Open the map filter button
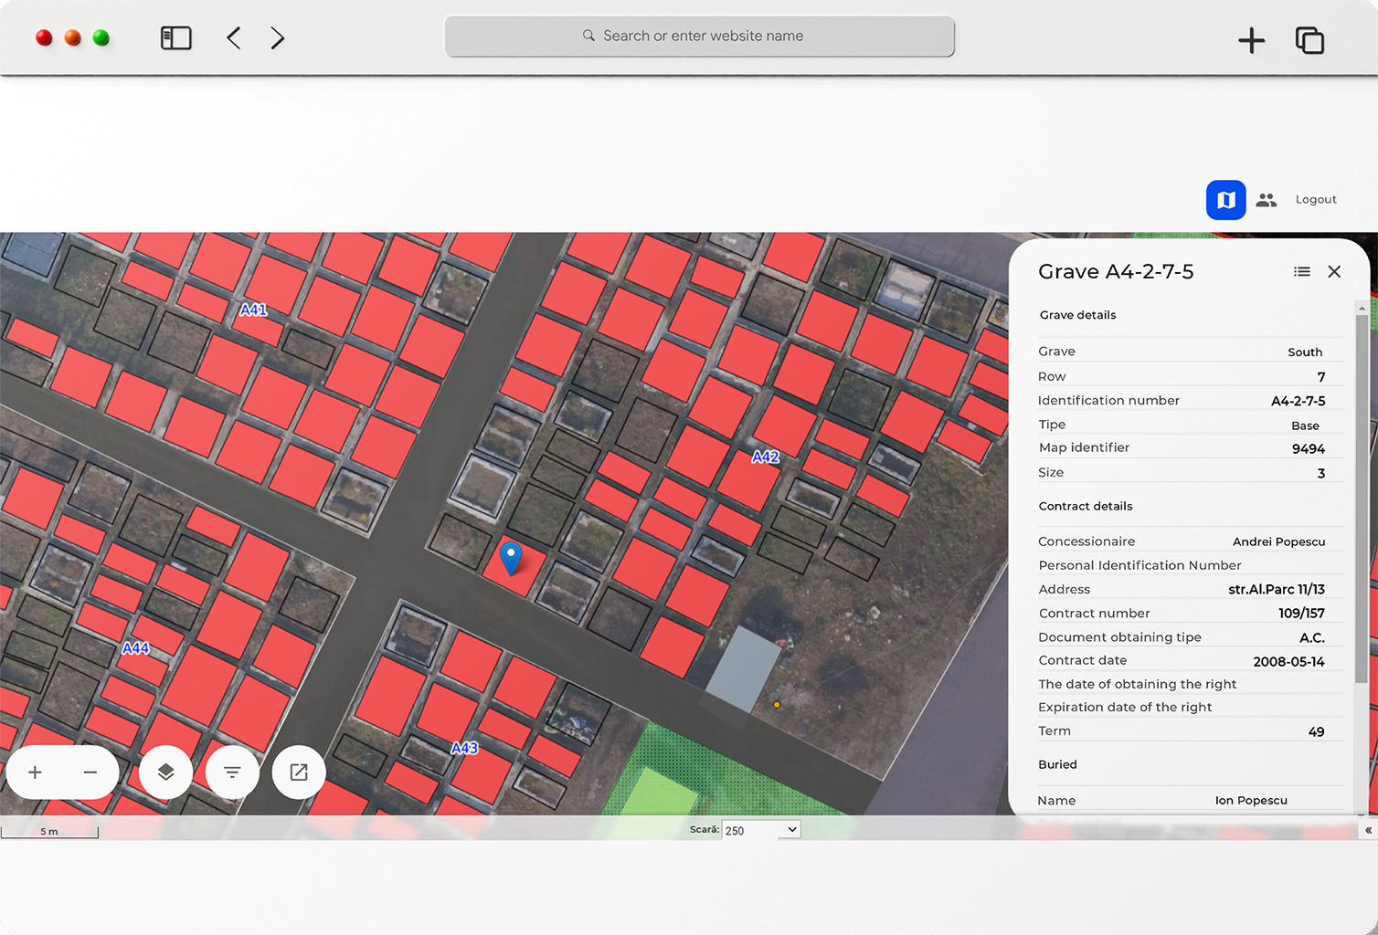Screen dimensions: 1378x935 [232, 772]
